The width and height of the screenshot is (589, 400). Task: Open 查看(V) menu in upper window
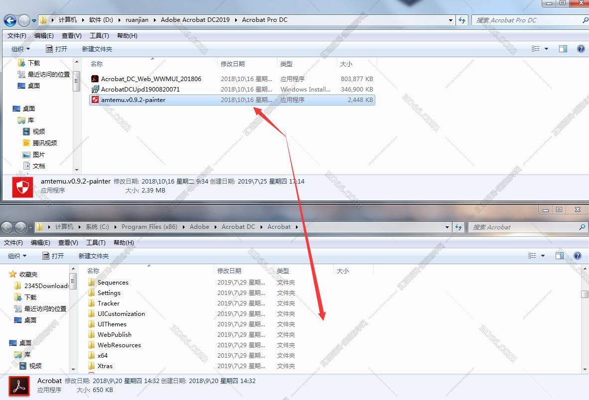coord(71,36)
